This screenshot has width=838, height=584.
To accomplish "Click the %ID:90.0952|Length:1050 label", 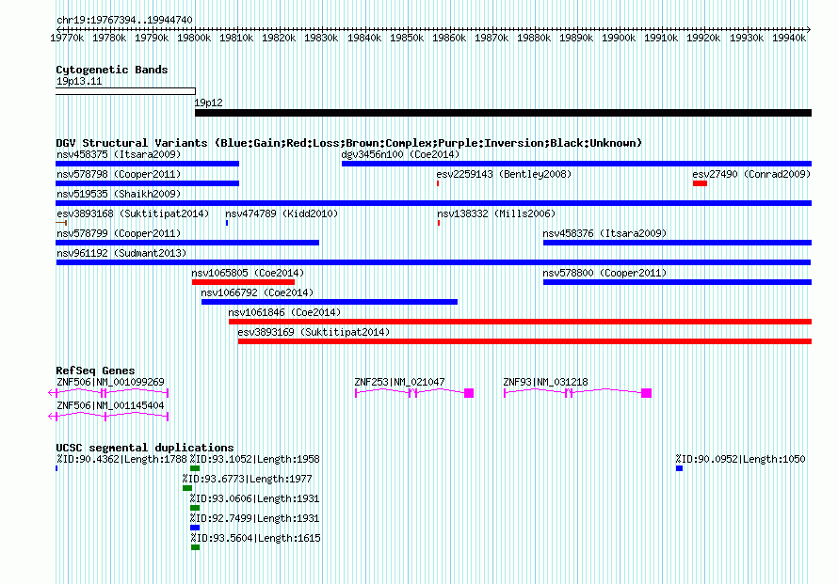I will [x=740, y=459].
